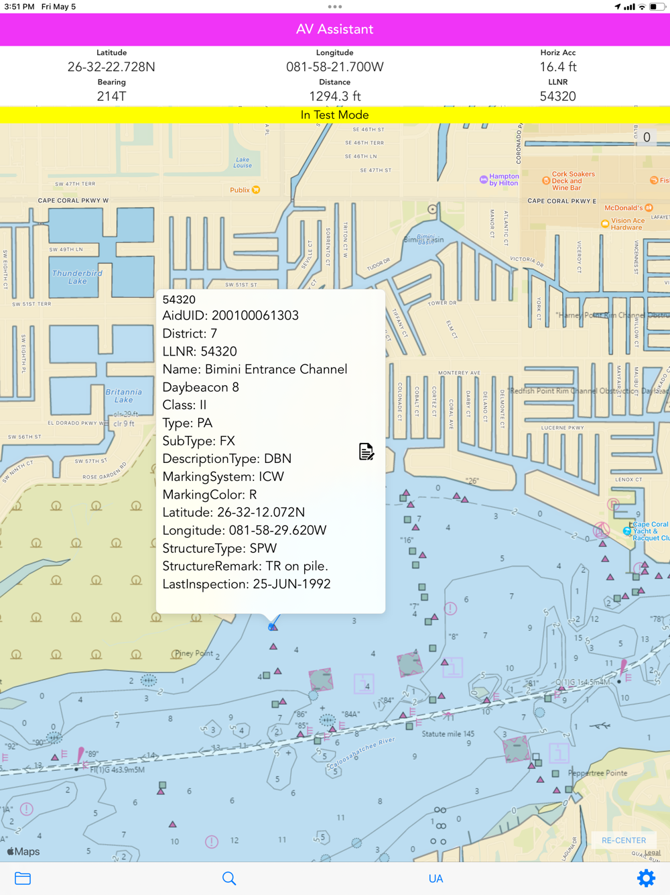Image resolution: width=670 pixels, height=895 pixels.
Task: Tap the Distance value 1294.3 ft
Action: (335, 96)
